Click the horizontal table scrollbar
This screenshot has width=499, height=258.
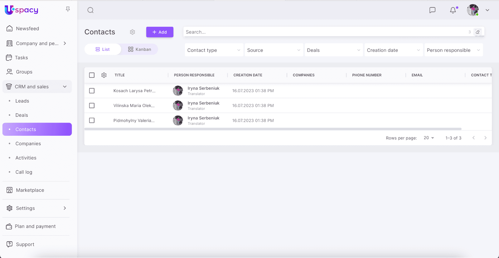[273, 129]
